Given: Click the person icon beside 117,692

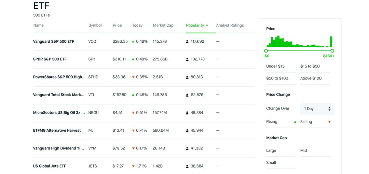Looking at the screenshot, I should tap(187, 42).
